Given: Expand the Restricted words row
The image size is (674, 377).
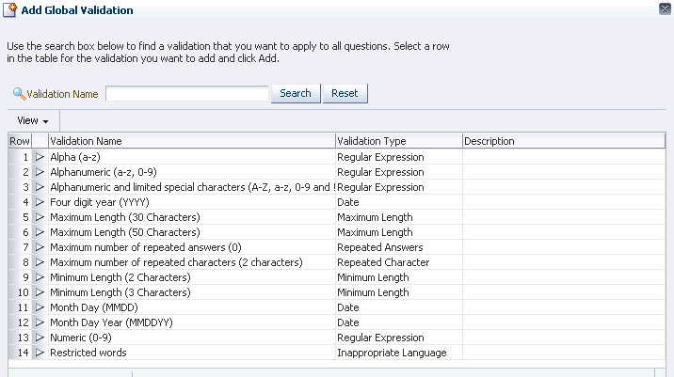Looking at the screenshot, I should [x=40, y=353].
